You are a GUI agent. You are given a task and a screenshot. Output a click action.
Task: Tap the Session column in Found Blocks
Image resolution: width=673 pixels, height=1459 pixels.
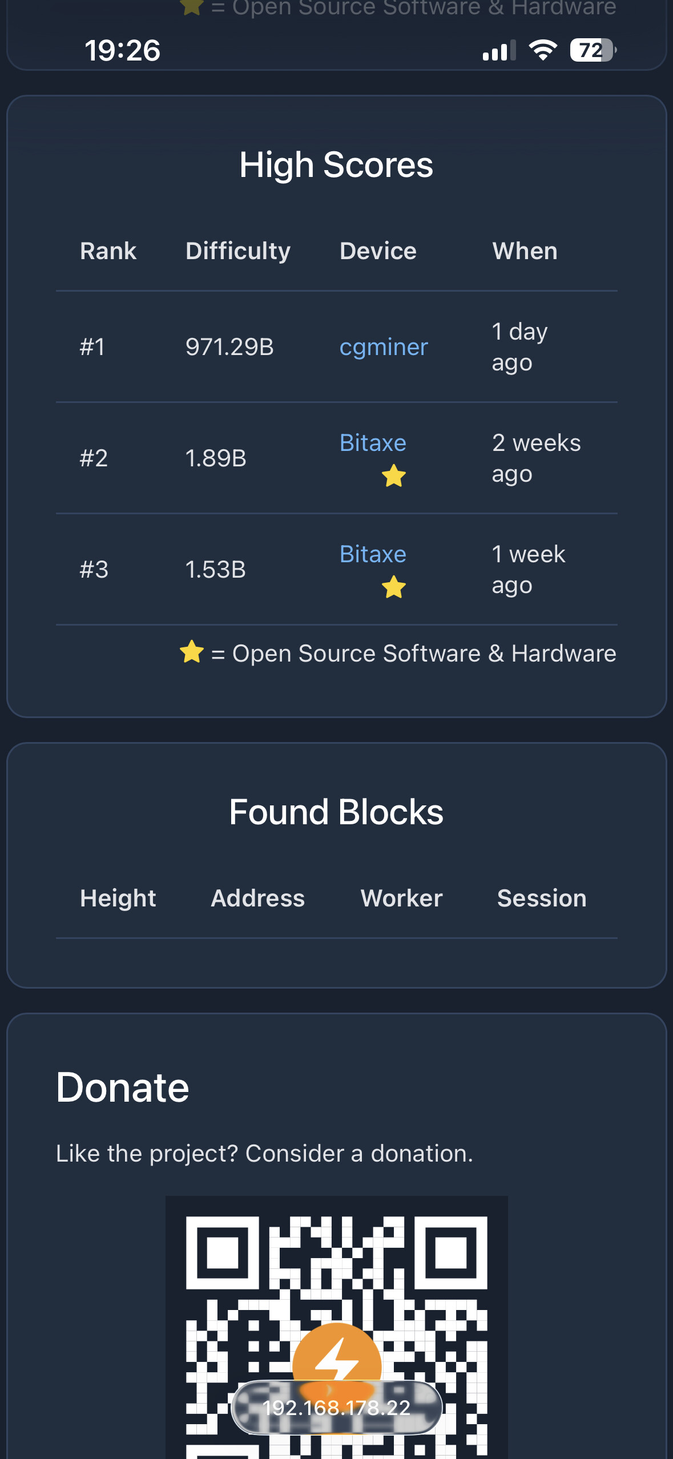tap(542, 898)
